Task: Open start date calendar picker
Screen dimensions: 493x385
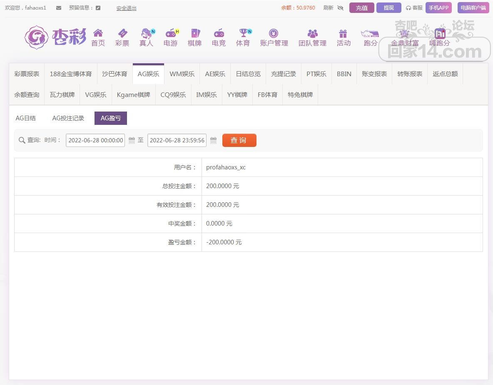Action: pyautogui.click(x=132, y=140)
